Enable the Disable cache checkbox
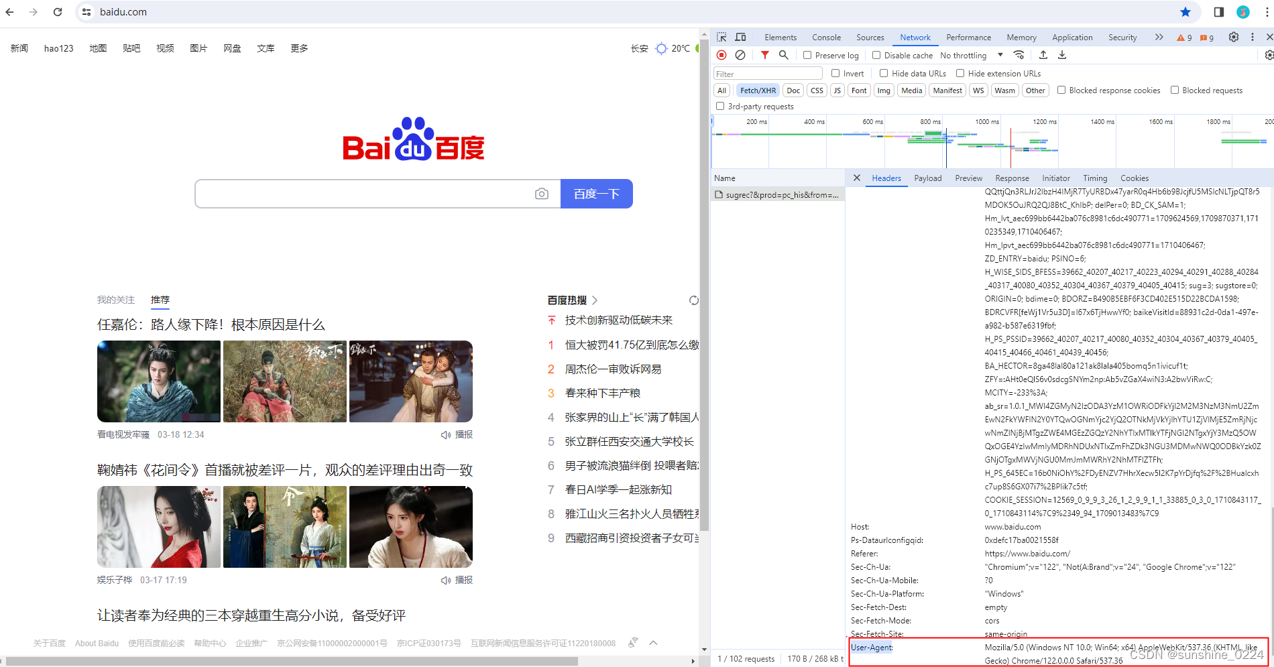 (x=875, y=55)
